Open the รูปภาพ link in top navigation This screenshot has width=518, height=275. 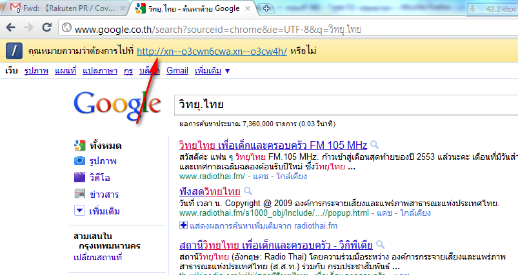point(36,71)
